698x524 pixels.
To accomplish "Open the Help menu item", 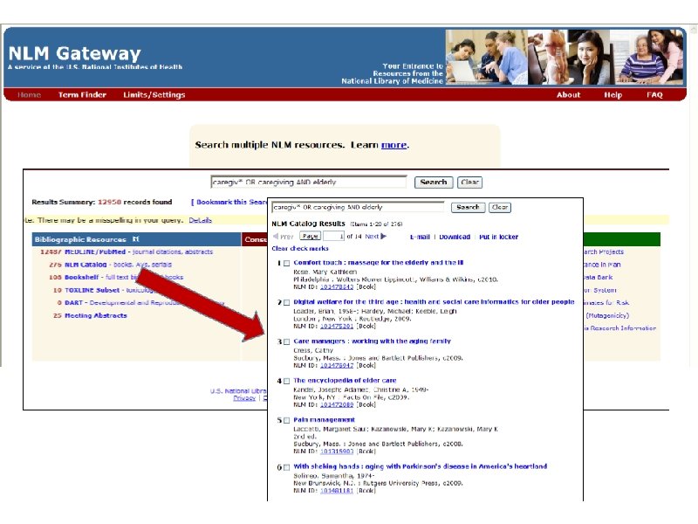I will click(613, 95).
